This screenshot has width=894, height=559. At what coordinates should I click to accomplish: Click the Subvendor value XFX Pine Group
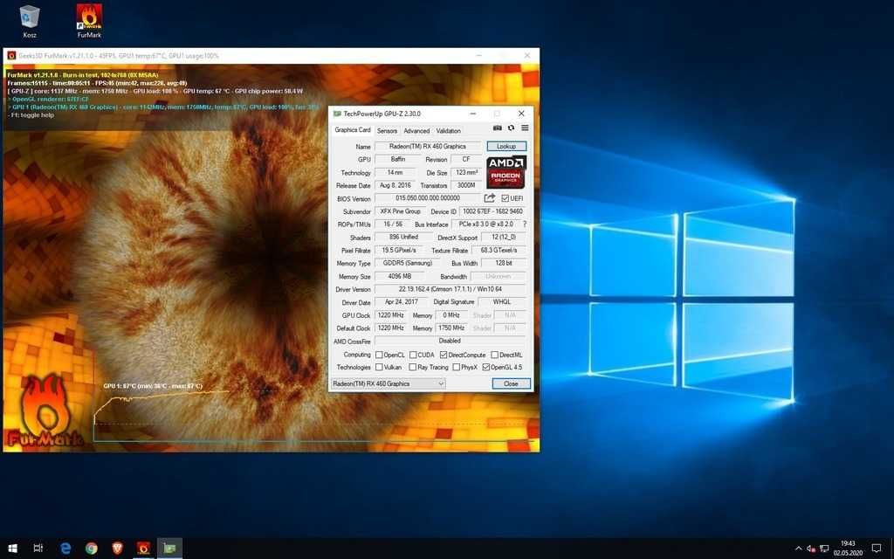[400, 211]
